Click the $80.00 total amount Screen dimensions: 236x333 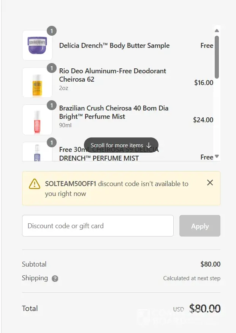[204, 309]
